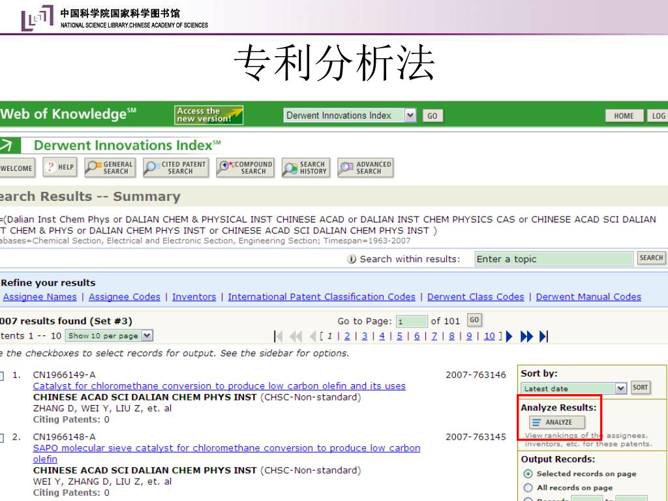Skip forward ten pages double-arrow
This screenshot has height=501, width=668.
click(x=526, y=336)
